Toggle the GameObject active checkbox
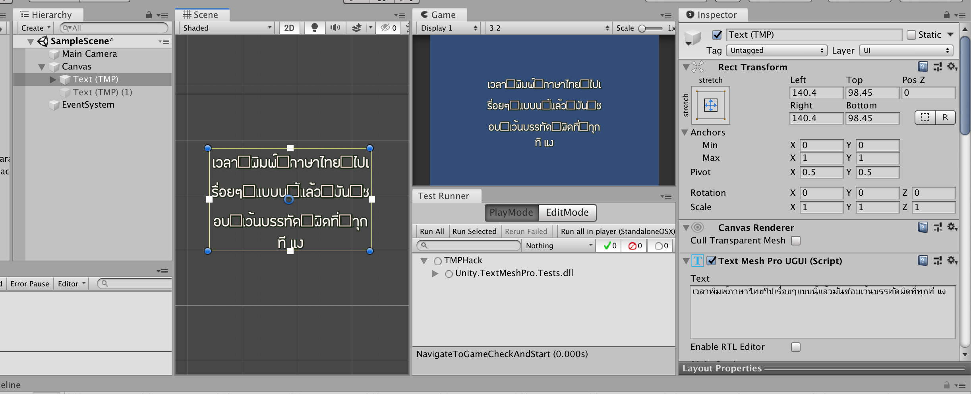This screenshot has width=971, height=394. (717, 35)
